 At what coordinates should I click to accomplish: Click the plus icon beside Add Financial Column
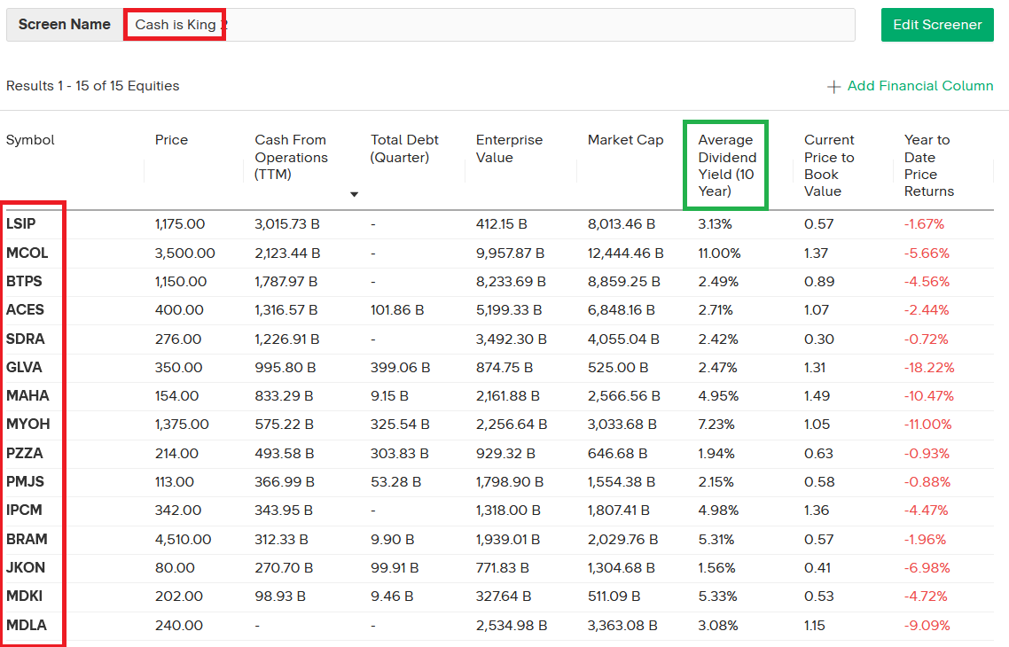click(x=833, y=87)
